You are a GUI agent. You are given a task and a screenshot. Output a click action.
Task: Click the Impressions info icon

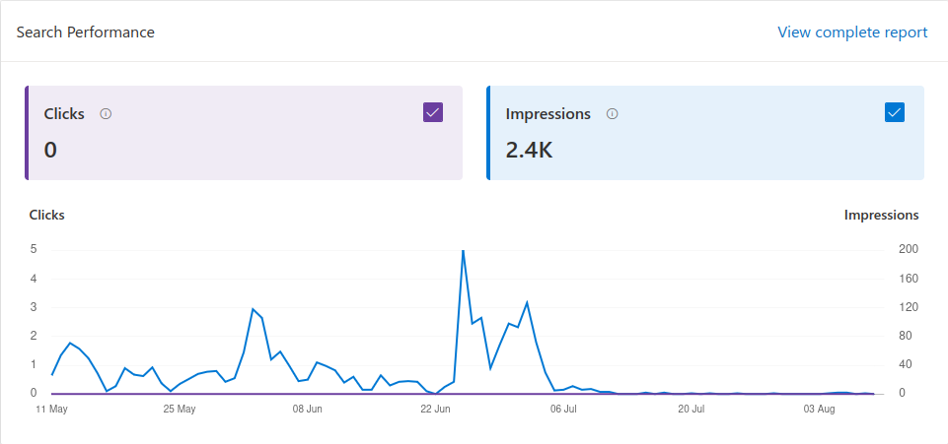(612, 114)
